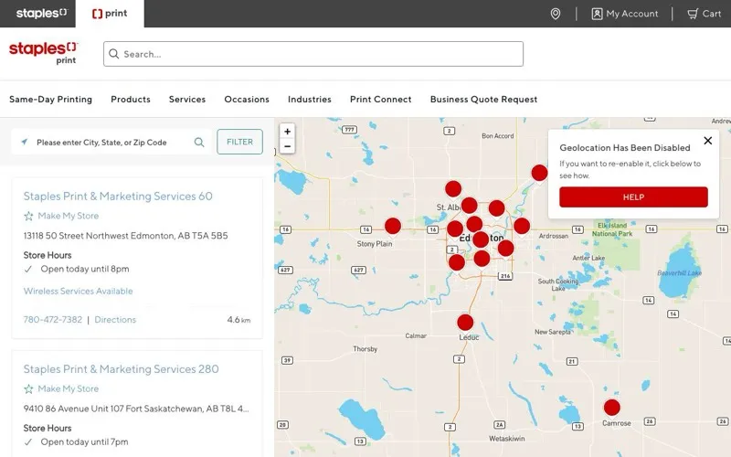Open My Account from the top bar
Image resolution: width=731 pixels, height=457 pixels.
[625, 14]
